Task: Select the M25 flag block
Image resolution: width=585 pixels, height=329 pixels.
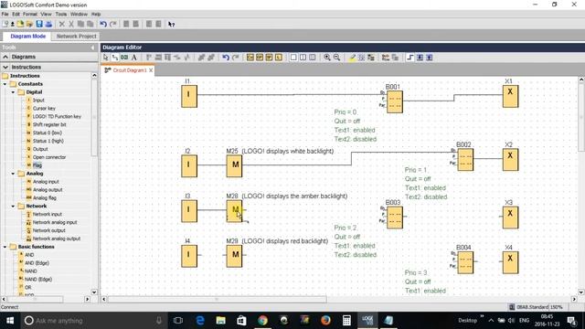Action: [234, 166]
